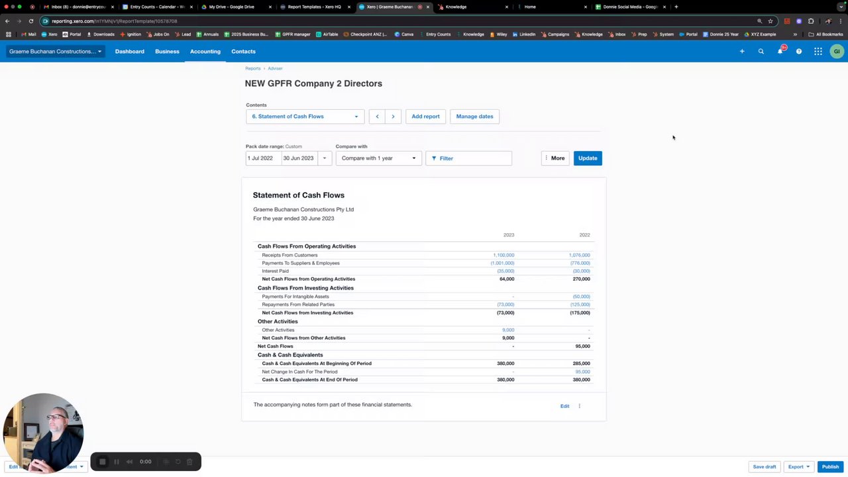
Task: Click the Manage dates button
Action: pos(474,117)
